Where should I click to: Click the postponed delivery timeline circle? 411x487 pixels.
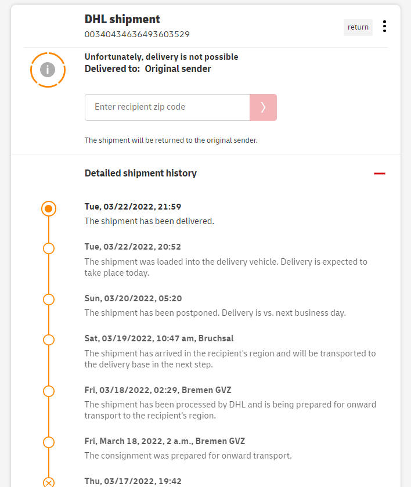(x=49, y=300)
